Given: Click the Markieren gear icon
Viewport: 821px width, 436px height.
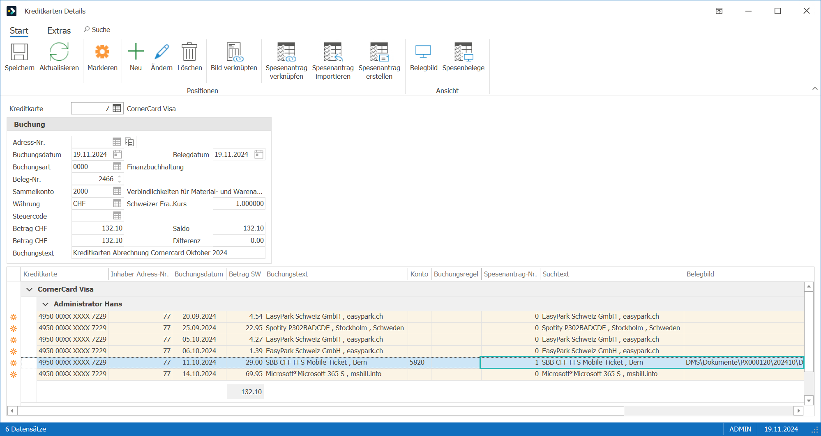Looking at the screenshot, I should pyautogui.click(x=102, y=52).
